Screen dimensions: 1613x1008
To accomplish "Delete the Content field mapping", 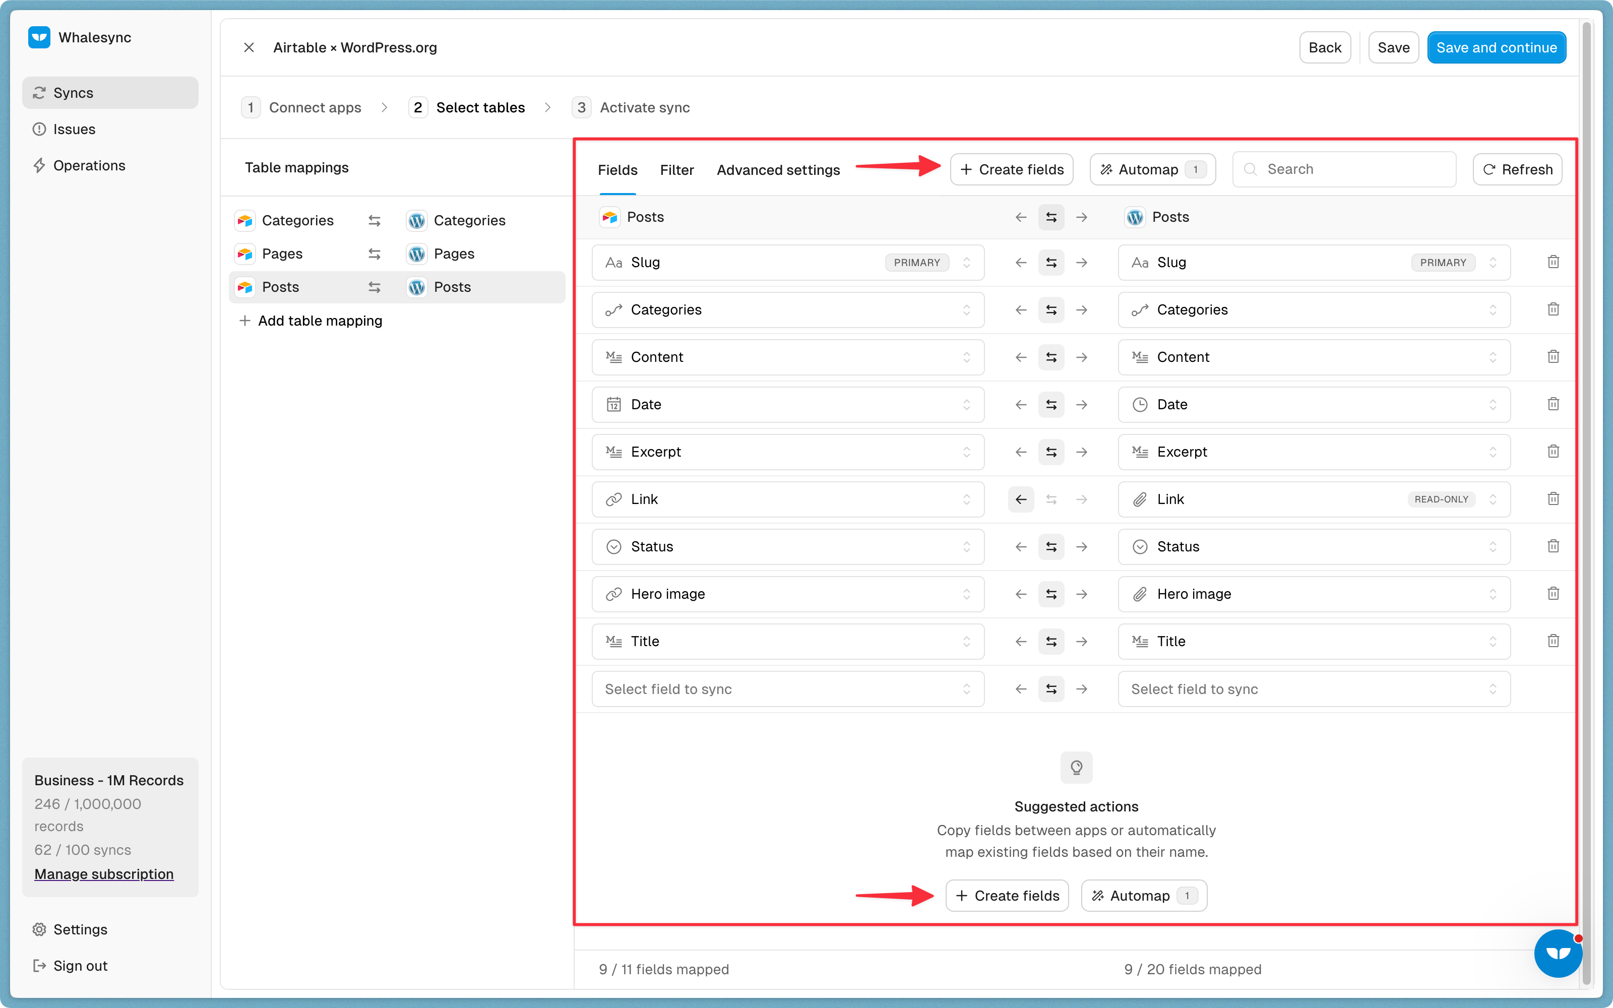I will click(x=1553, y=357).
